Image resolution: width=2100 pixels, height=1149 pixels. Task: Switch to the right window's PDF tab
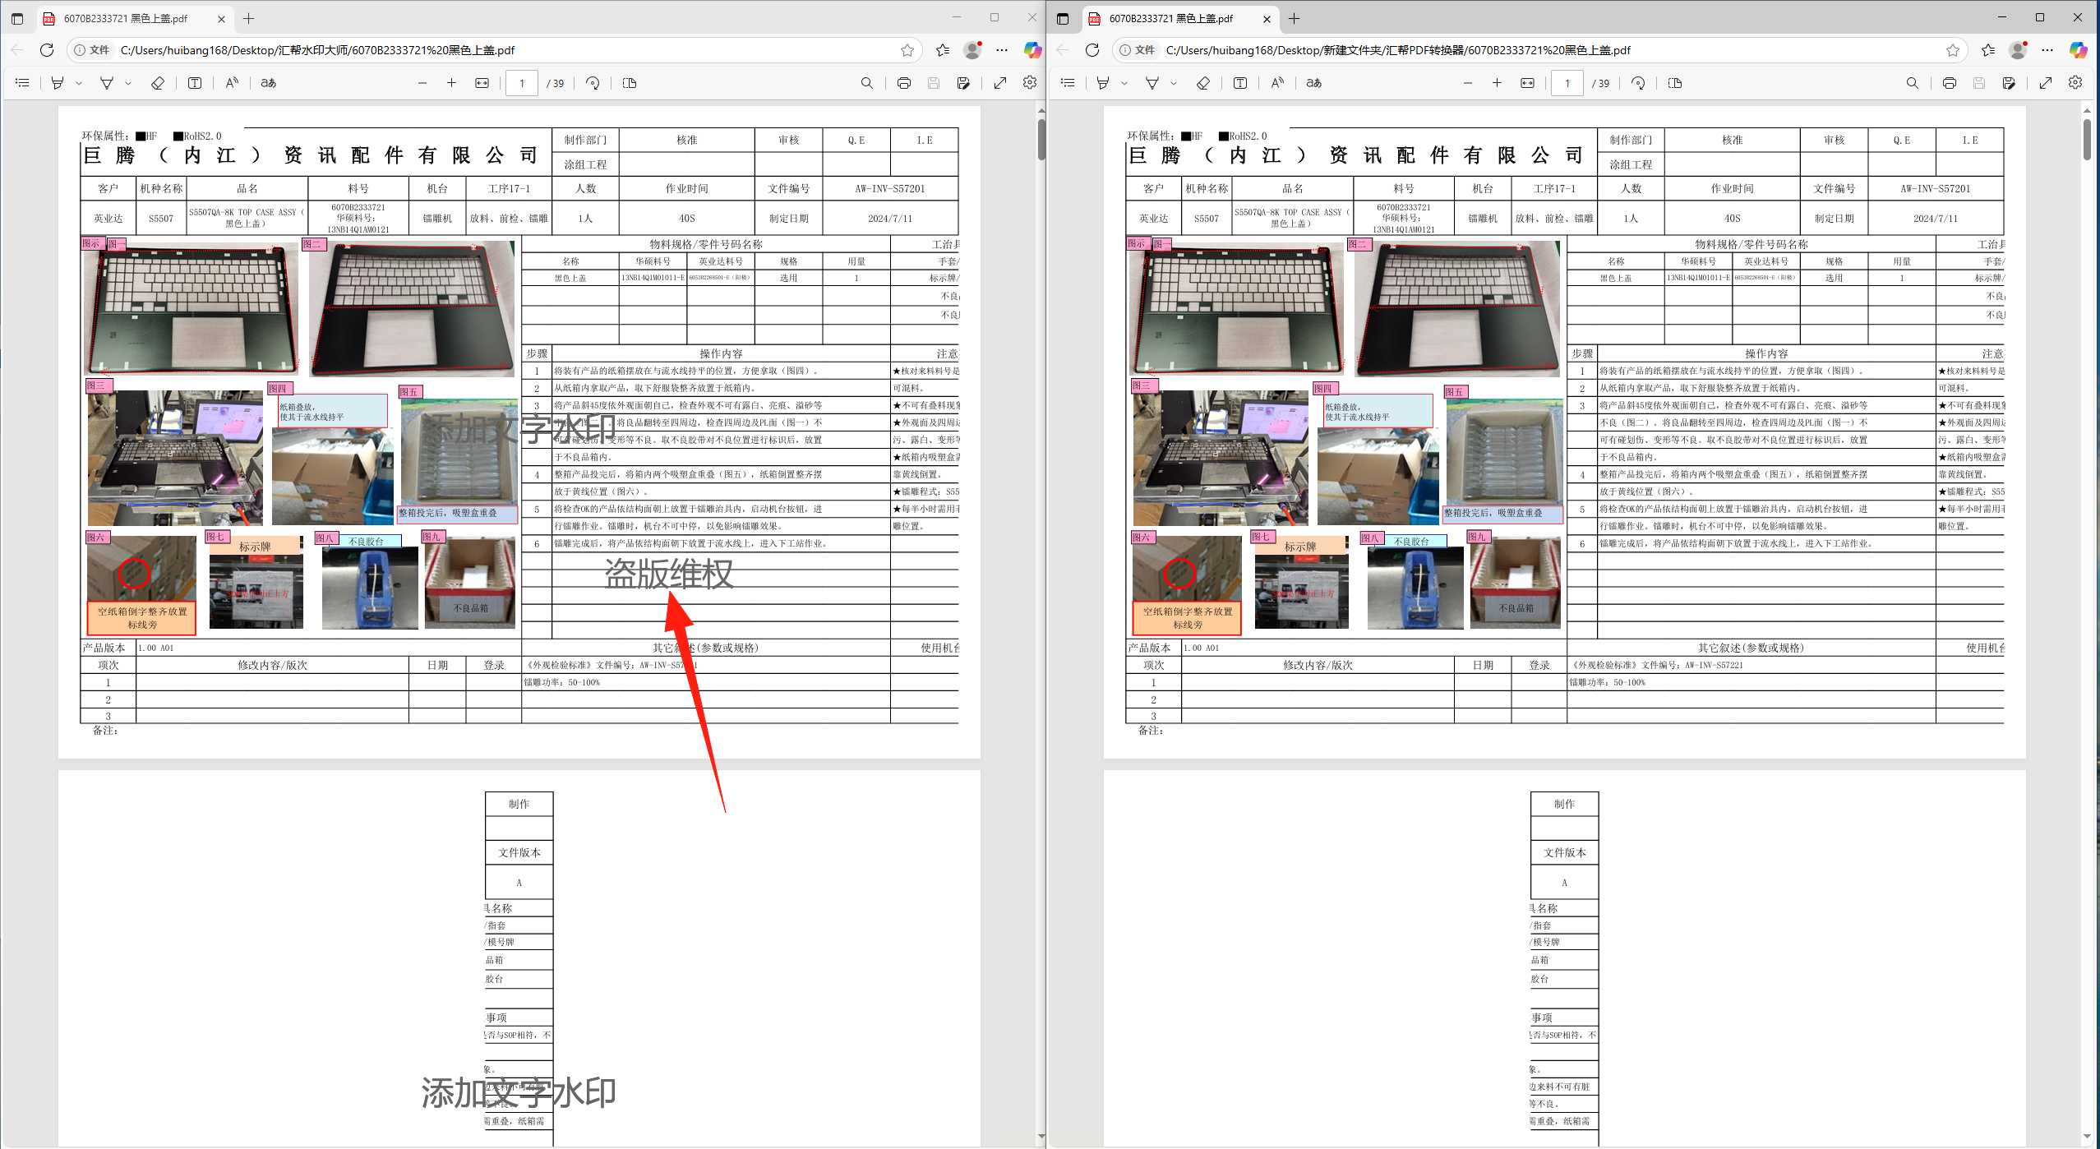(1170, 18)
